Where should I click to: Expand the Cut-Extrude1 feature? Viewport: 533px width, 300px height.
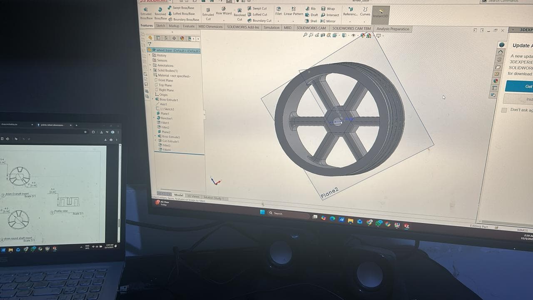(156, 141)
